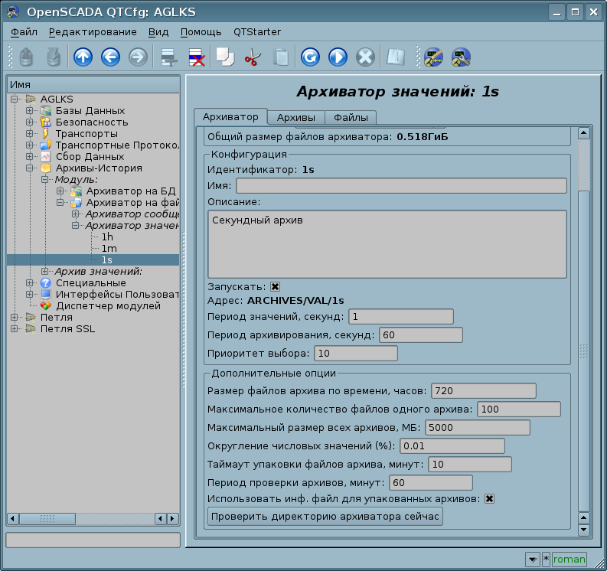Viewport: 607px width, 571px height.
Task: Click the roman user button in status bar
Action: 569,560
